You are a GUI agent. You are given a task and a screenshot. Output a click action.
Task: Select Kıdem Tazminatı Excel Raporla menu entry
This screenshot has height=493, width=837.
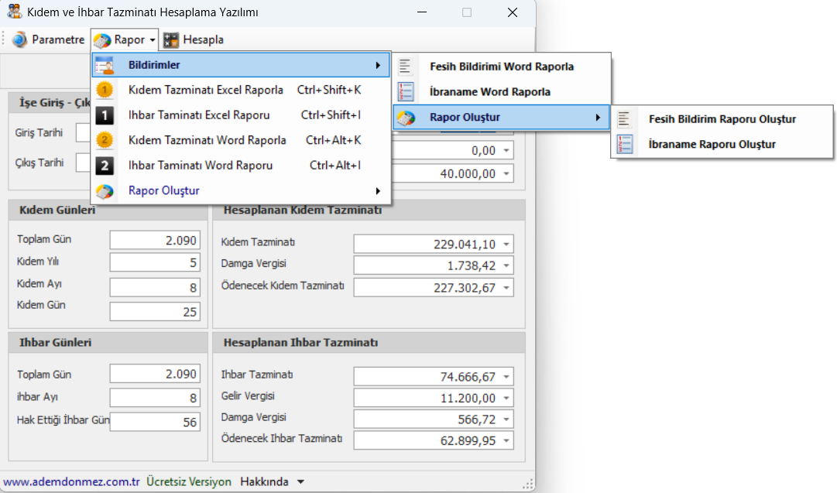(x=206, y=91)
